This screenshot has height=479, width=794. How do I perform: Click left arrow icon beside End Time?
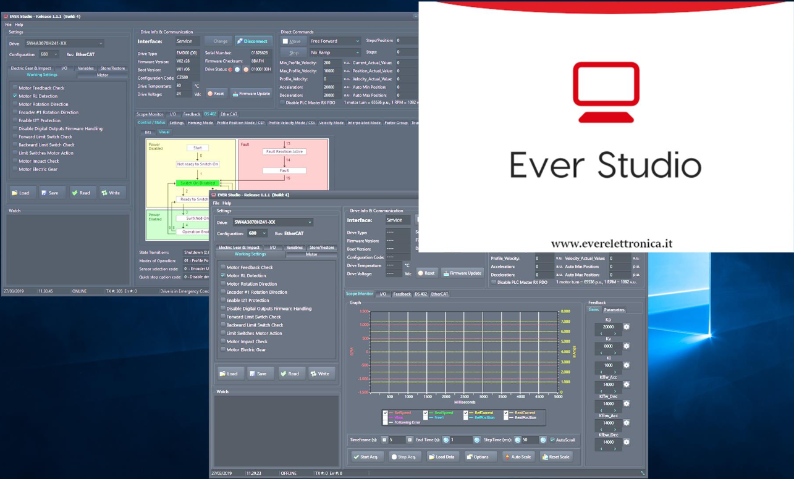(x=446, y=440)
